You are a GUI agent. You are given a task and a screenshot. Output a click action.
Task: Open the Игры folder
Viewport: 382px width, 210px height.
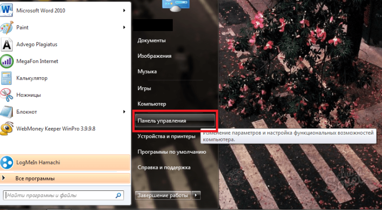(x=144, y=88)
